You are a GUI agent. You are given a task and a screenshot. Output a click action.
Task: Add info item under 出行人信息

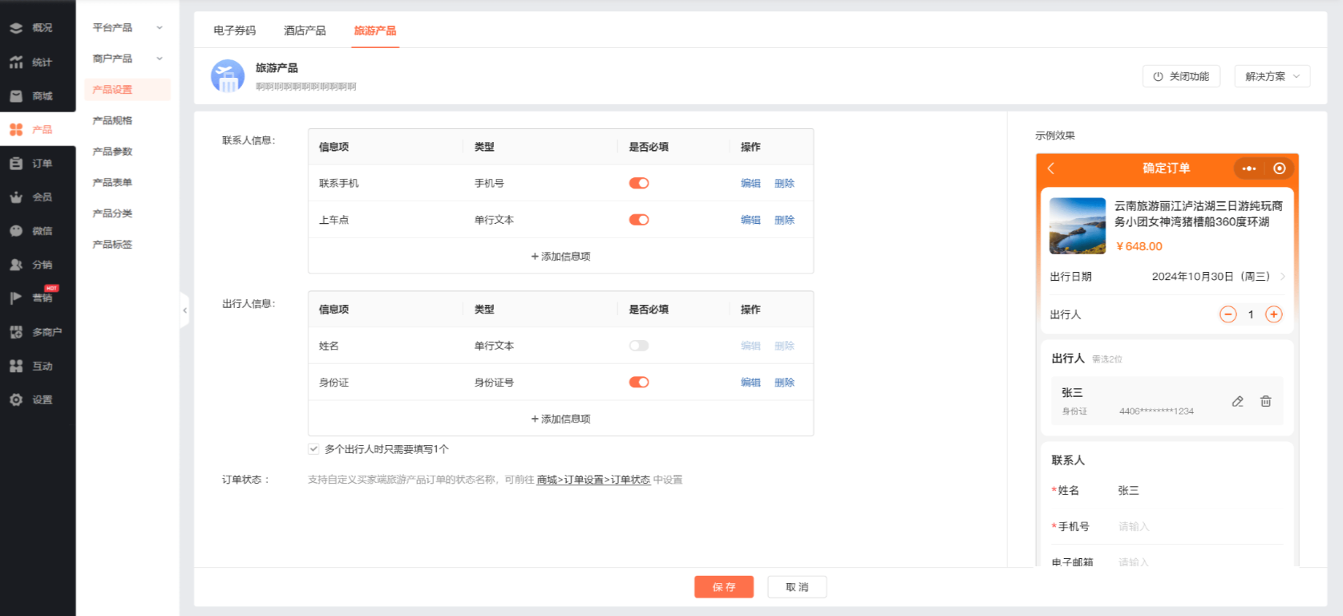pyautogui.click(x=560, y=419)
